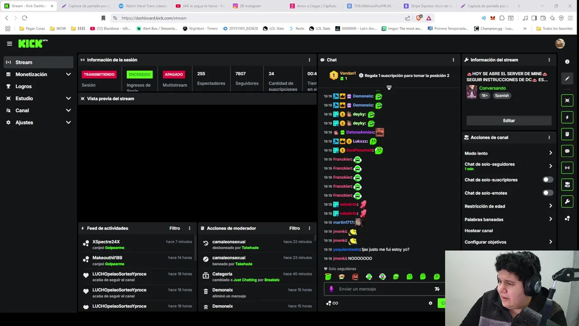Viewport: 579px width, 326px height.
Task: Open Chat de solo-seguidores settings arrow
Action: [x=551, y=166]
